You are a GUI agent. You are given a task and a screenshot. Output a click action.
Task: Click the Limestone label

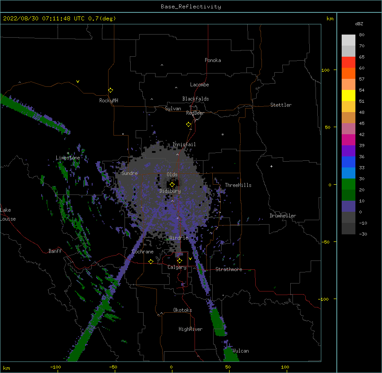click(x=68, y=158)
